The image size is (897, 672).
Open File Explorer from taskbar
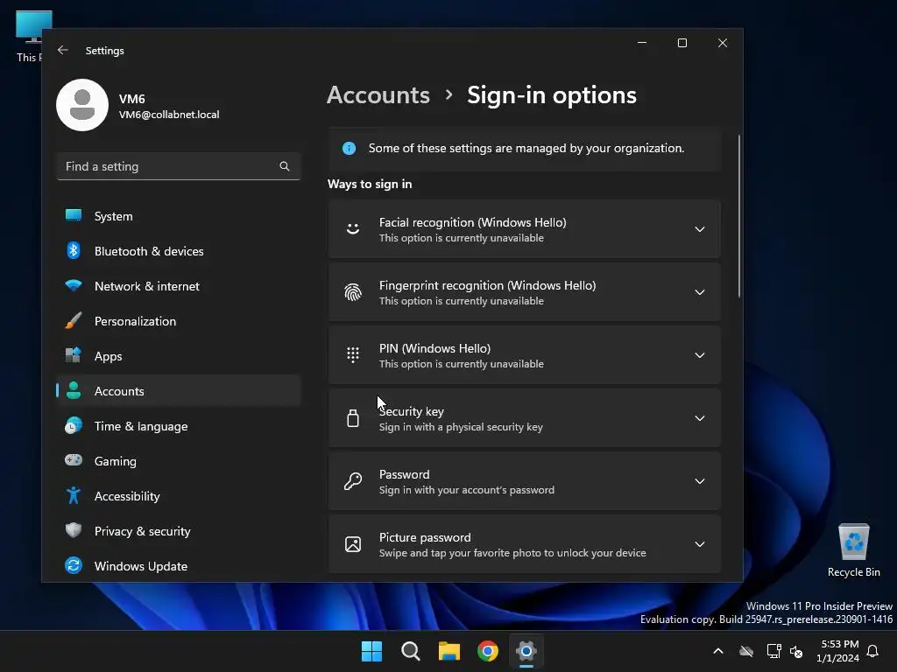449,651
